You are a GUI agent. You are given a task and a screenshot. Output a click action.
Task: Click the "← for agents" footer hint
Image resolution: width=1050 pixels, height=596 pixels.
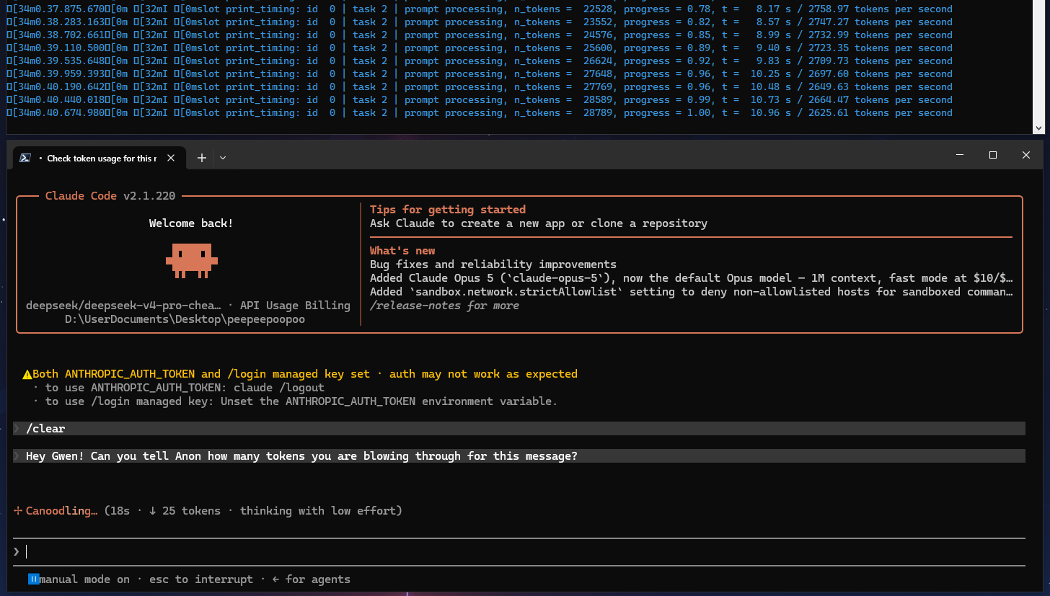click(x=312, y=579)
